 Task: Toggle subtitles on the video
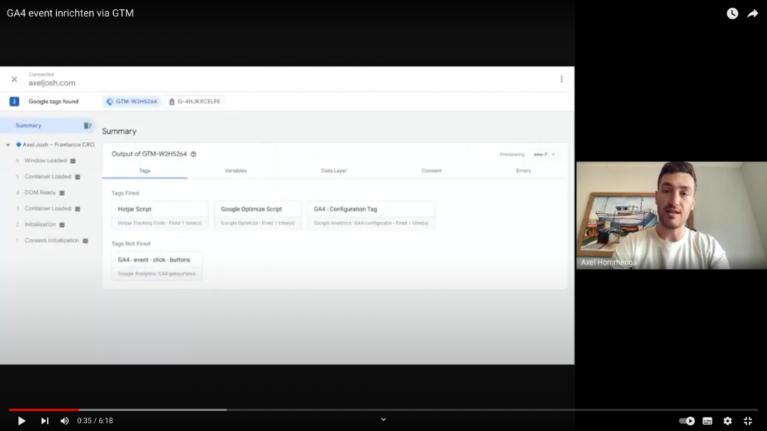click(x=707, y=421)
